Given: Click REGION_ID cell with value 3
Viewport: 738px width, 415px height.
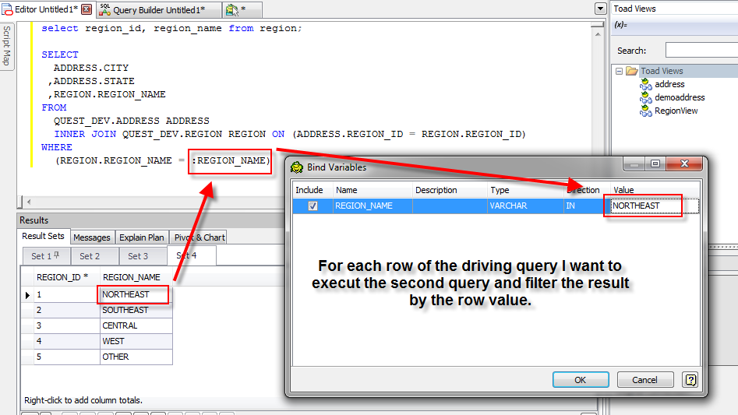Looking at the screenshot, I should (66, 325).
